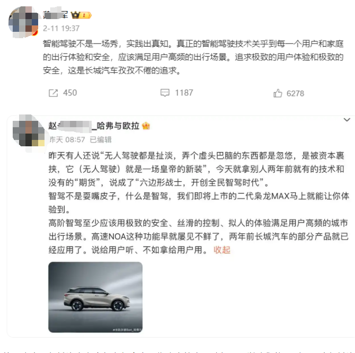355x353 pixels.
Task: Click the 已编辑 edited label
Action: click(x=101, y=140)
